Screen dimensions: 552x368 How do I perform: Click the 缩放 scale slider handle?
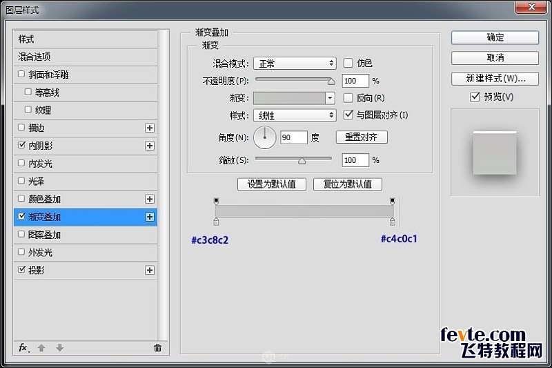point(302,161)
